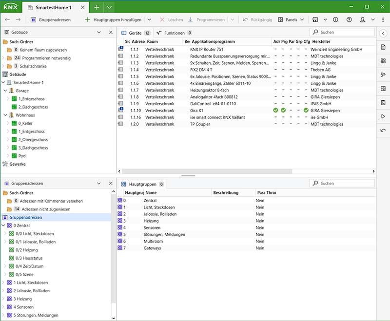Click the Gruppenadressen toolbar button

pyautogui.click(x=51, y=19)
